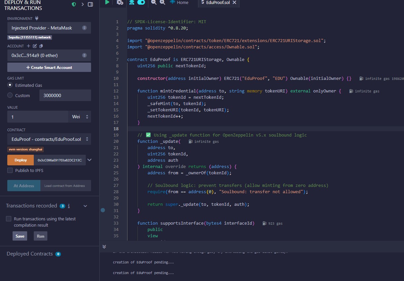Click the plus icon next to ACCOUNT

(28, 46)
